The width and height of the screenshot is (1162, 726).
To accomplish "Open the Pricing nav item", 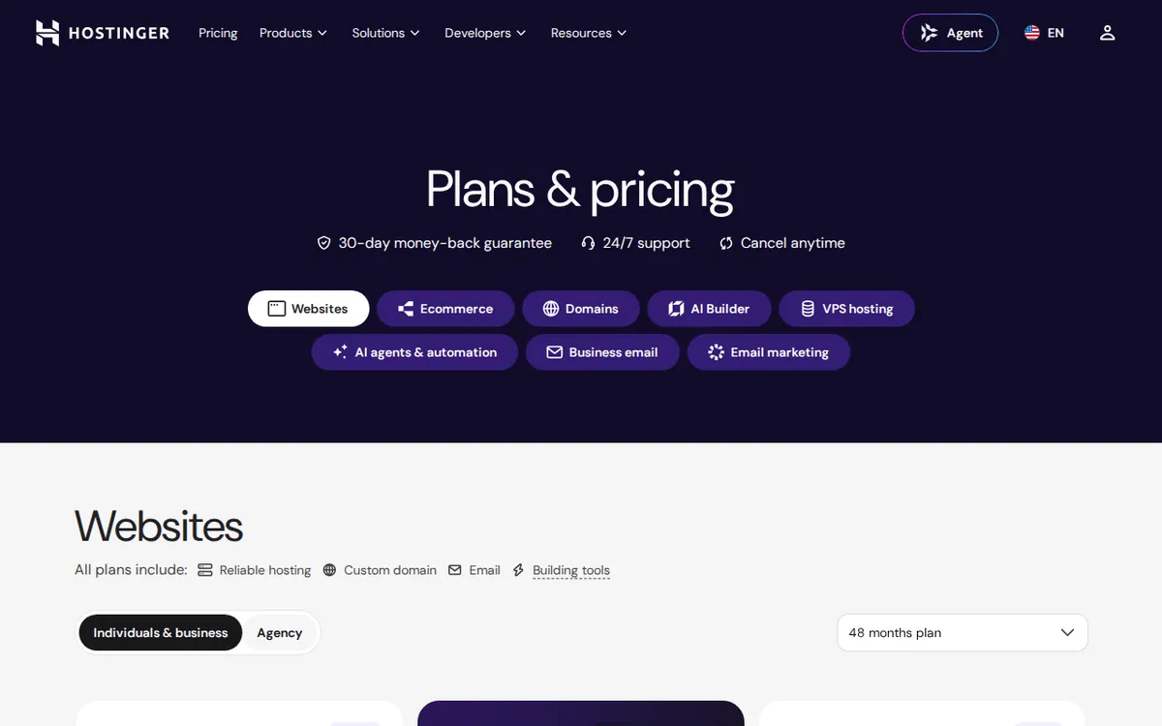I will (x=218, y=33).
